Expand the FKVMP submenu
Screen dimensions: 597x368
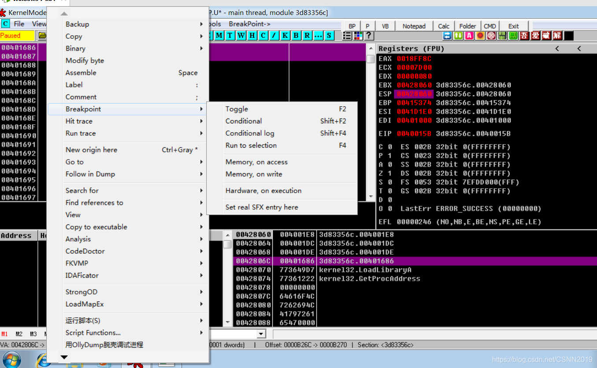tap(128, 264)
